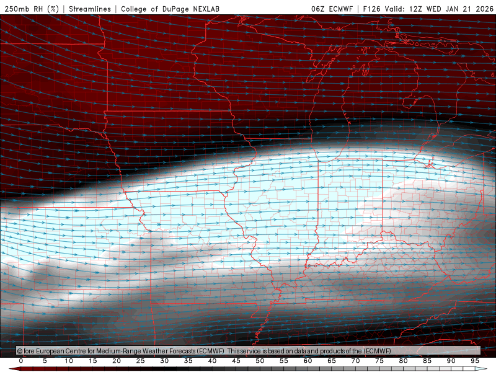
Task: Click the dark red low-humidity end of the color bar
Action: 16,369
